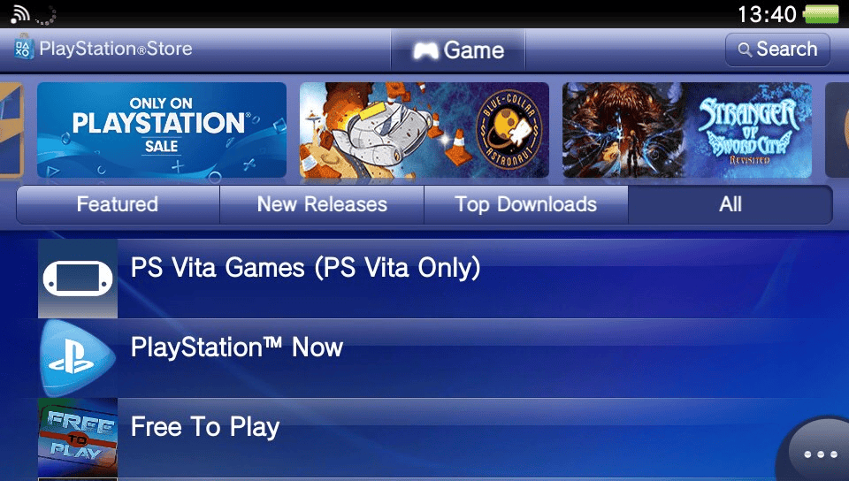Open the PlayStation Now logo icon
Viewport: 849px width, 481px height.
(x=78, y=357)
